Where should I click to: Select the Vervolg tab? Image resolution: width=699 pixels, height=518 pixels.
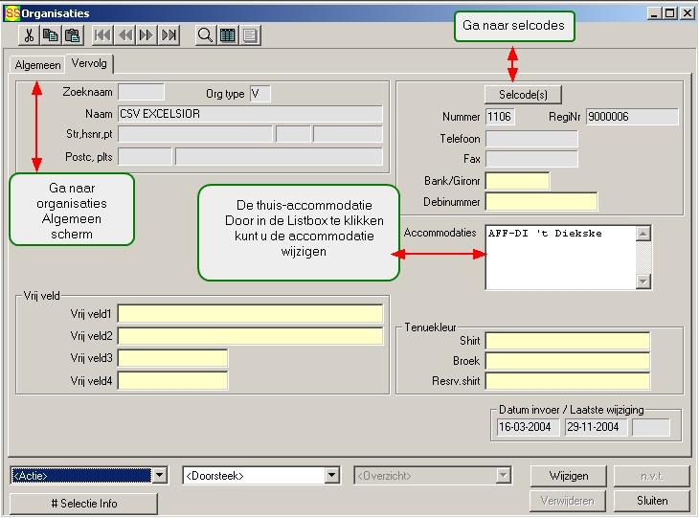(x=88, y=64)
